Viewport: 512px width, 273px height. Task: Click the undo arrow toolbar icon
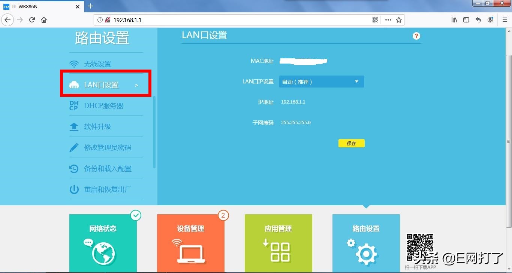(478, 20)
